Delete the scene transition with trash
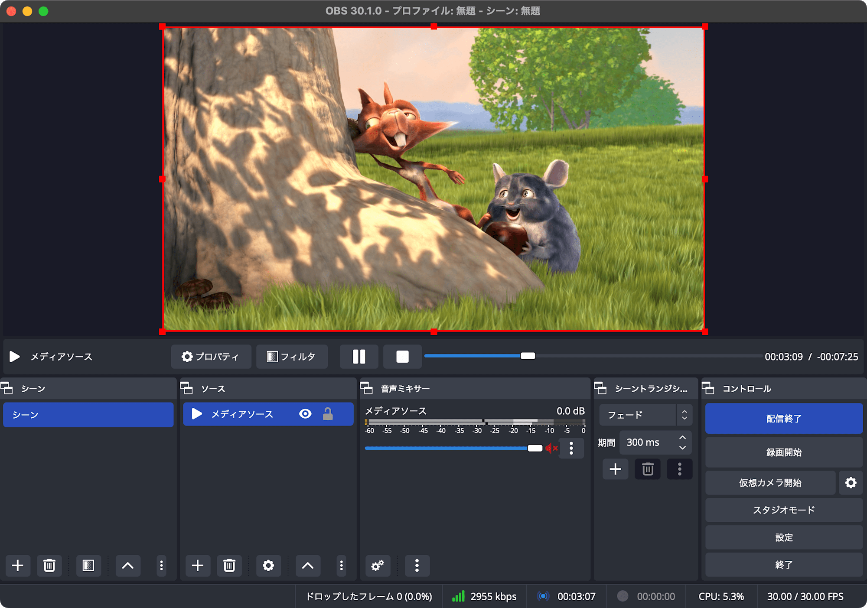This screenshot has width=867, height=608. click(648, 469)
